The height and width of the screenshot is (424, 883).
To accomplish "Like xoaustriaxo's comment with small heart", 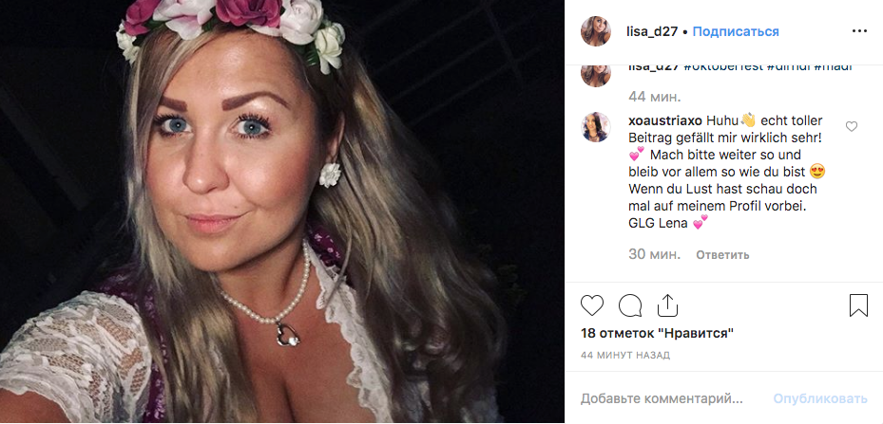I will (852, 126).
